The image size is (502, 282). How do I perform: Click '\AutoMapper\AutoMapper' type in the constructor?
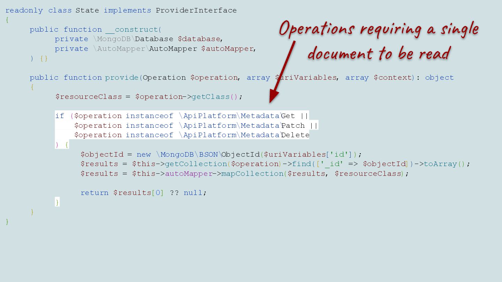tap(145, 49)
